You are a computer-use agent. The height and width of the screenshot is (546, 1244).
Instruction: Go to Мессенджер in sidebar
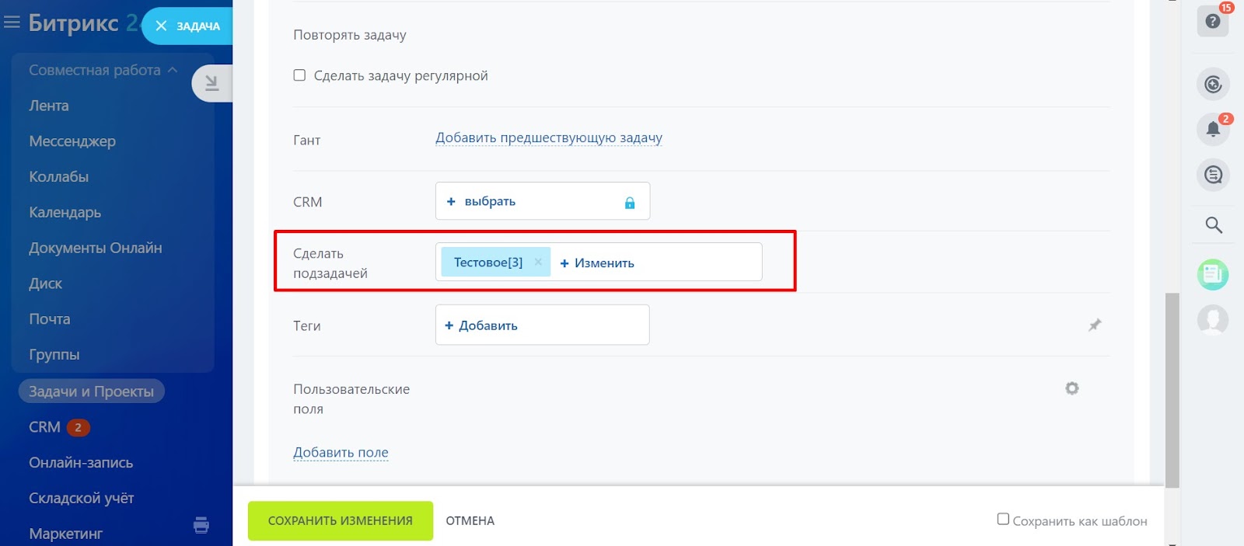click(x=72, y=141)
